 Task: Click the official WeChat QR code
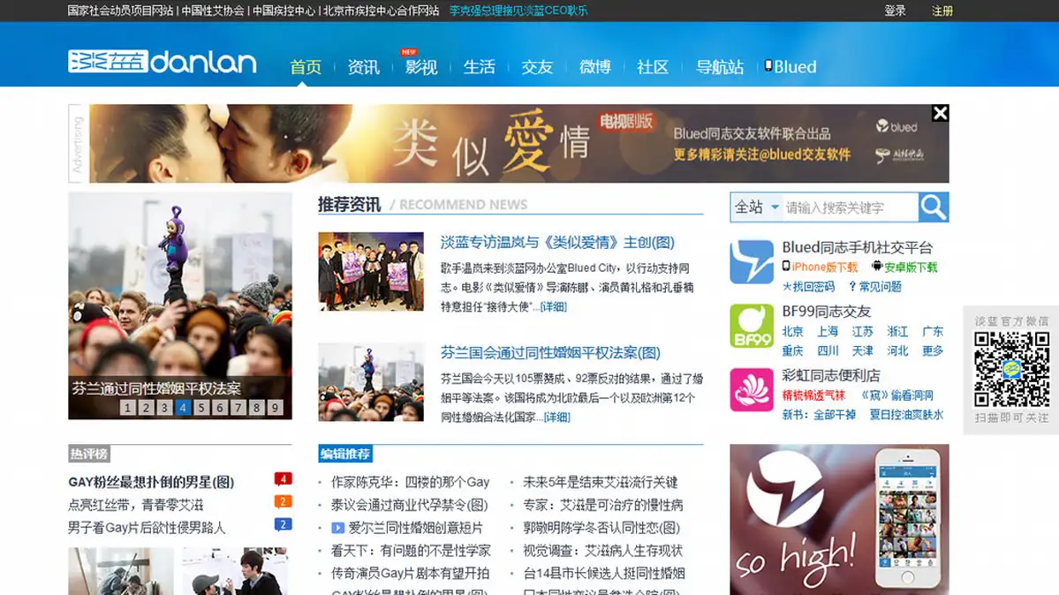1011,369
